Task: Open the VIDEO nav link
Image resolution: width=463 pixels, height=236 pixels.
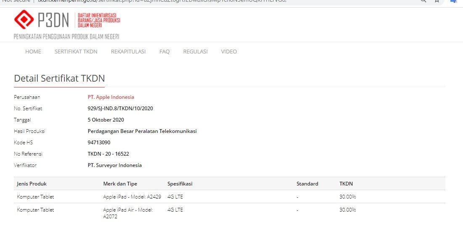Action: pyautogui.click(x=229, y=52)
